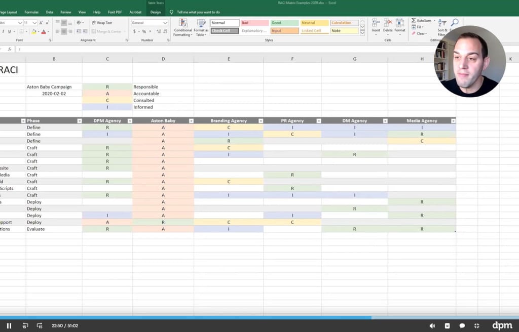This screenshot has width=519, height=332.
Task: Open the DM Agency column filter
Action: pyautogui.click(x=385, y=120)
